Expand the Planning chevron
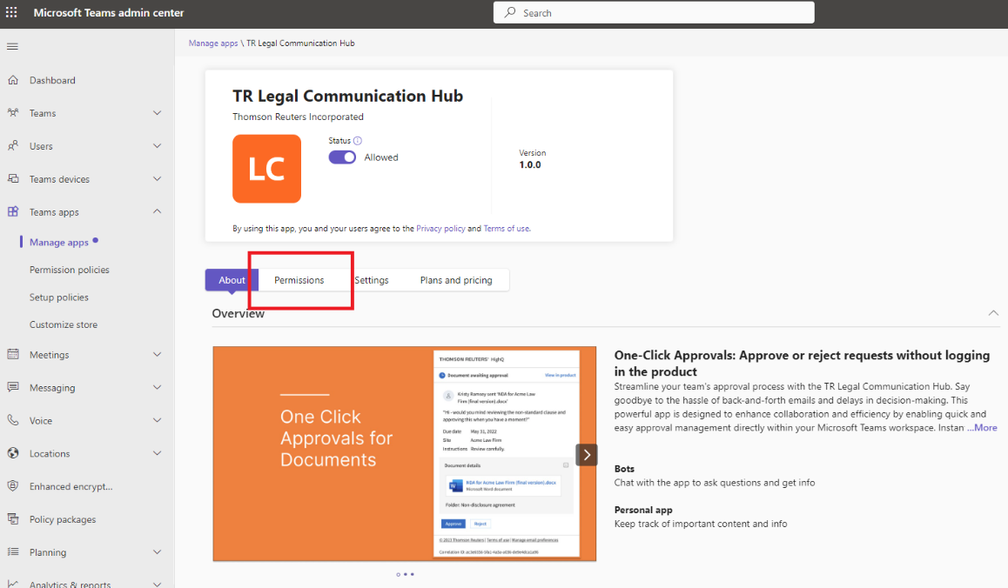This screenshot has width=1008, height=588. point(157,552)
